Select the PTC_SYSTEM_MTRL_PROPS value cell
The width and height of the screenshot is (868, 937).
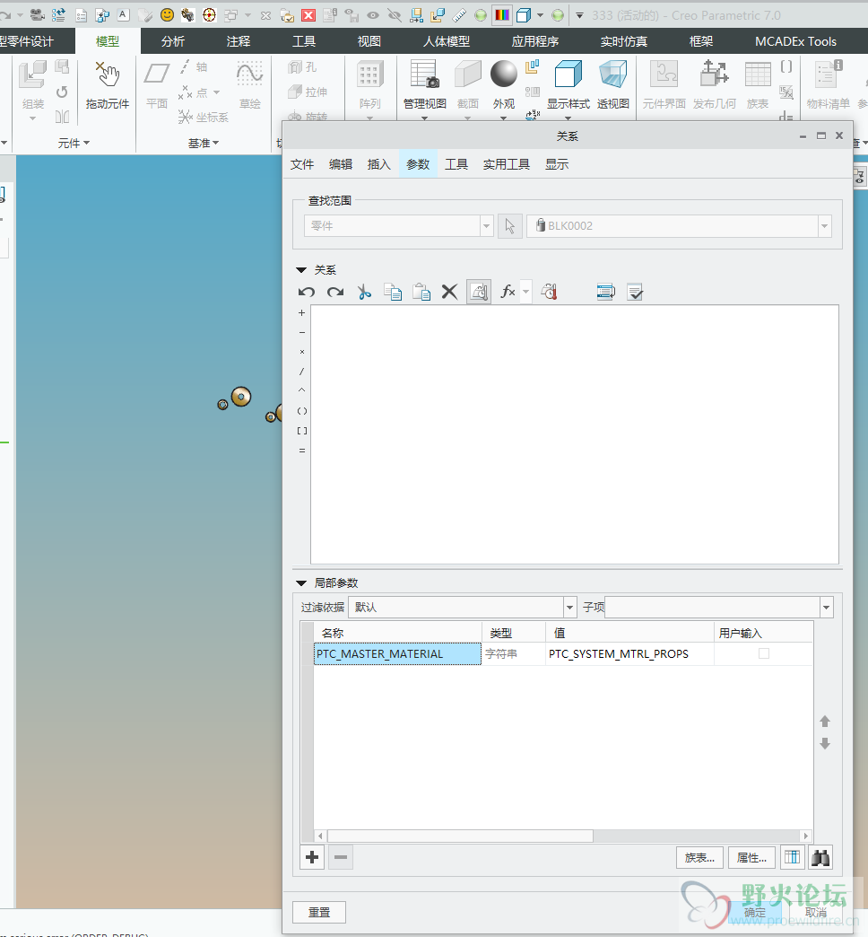tap(629, 653)
